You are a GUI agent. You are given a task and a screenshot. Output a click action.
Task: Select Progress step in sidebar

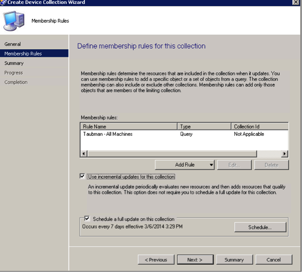pos(14,72)
